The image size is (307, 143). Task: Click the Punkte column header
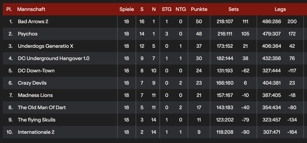tap(199, 9)
